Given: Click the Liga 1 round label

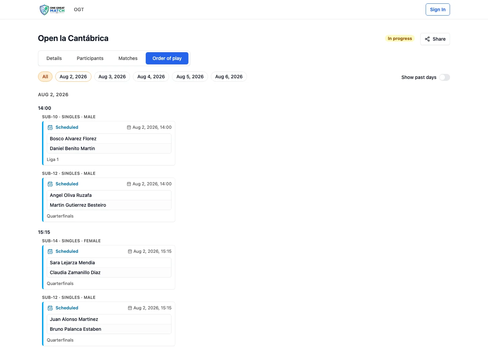Looking at the screenshot, I should 53,159.
